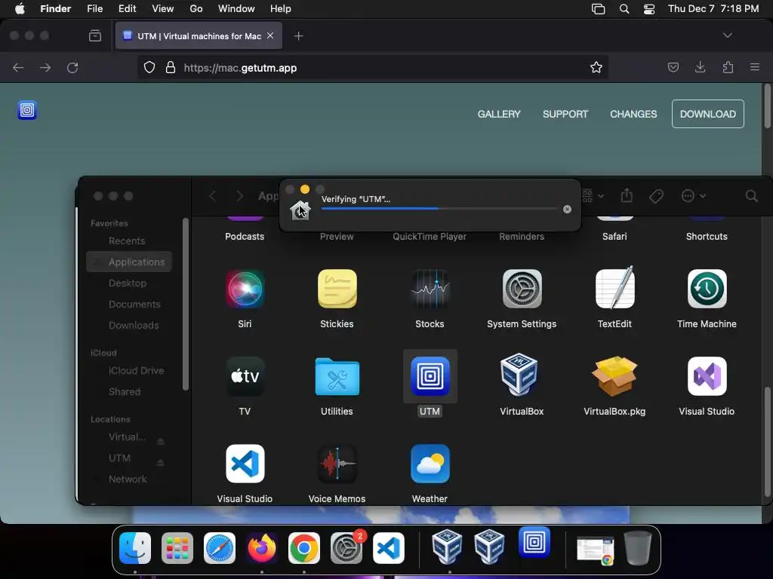Click the Save to Pocket icon
Screen dimensions: 773x579
pos(673,67)
